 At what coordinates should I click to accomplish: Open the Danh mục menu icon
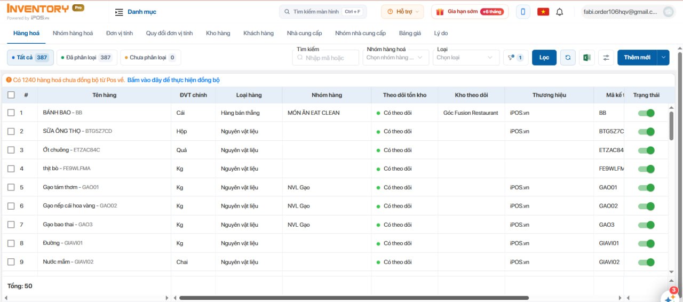click(x=119, y=12)
